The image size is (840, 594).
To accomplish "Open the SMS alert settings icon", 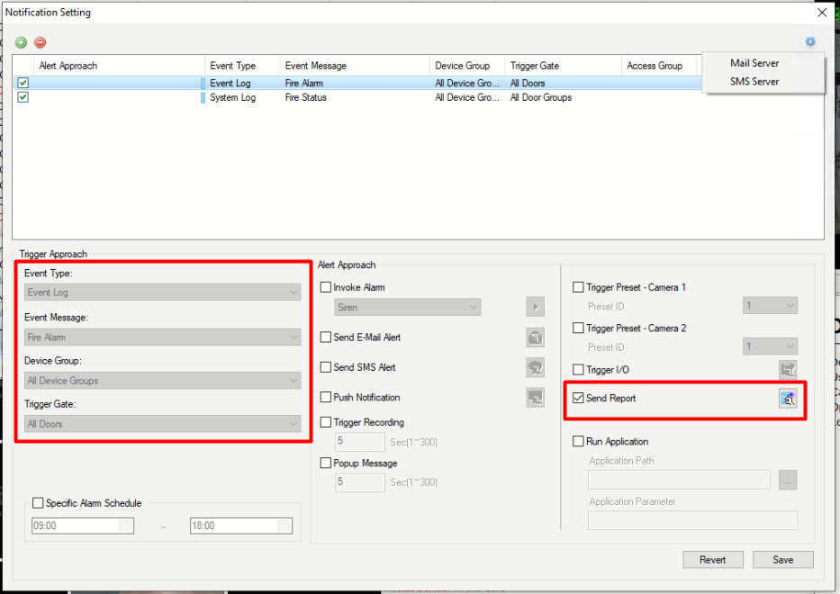I will (535, 367).
